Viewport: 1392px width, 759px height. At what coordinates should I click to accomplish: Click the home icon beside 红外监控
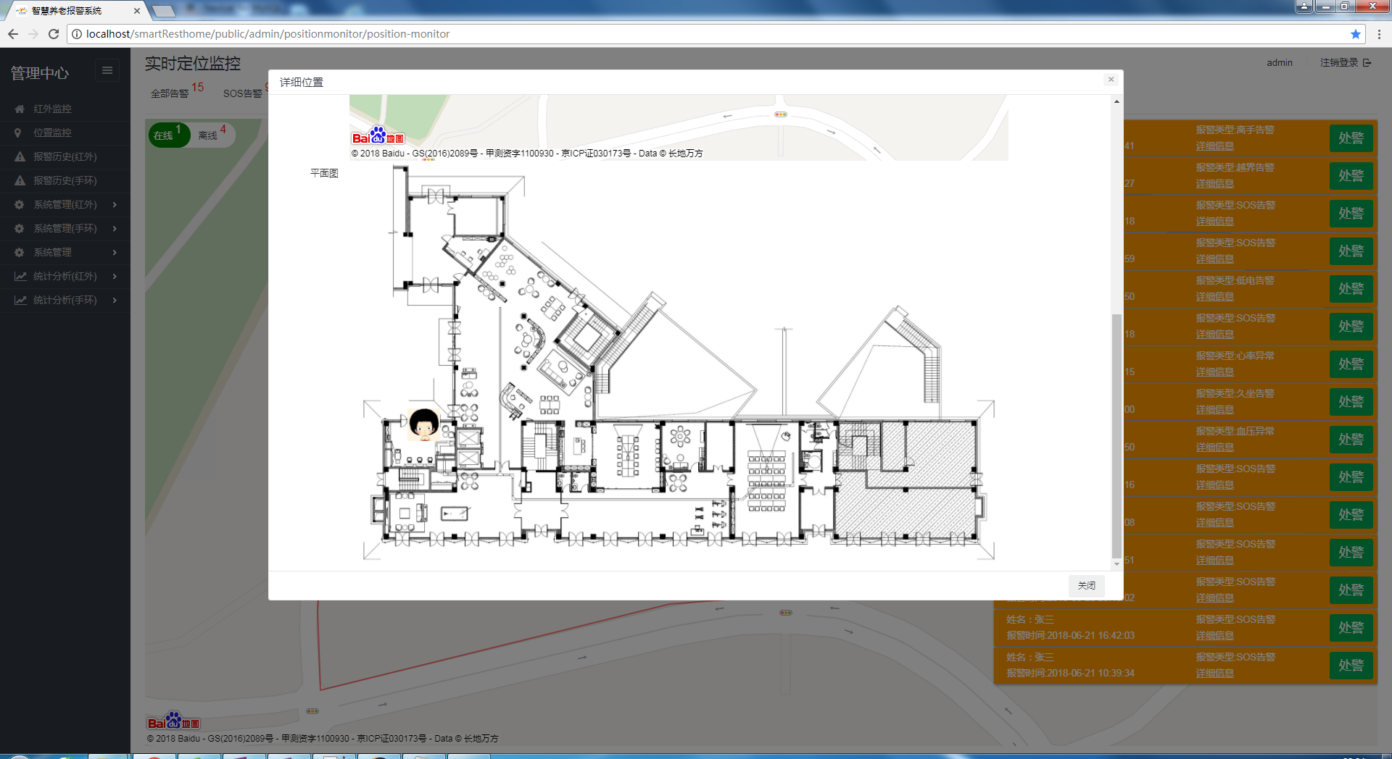(x=20, y=109)
